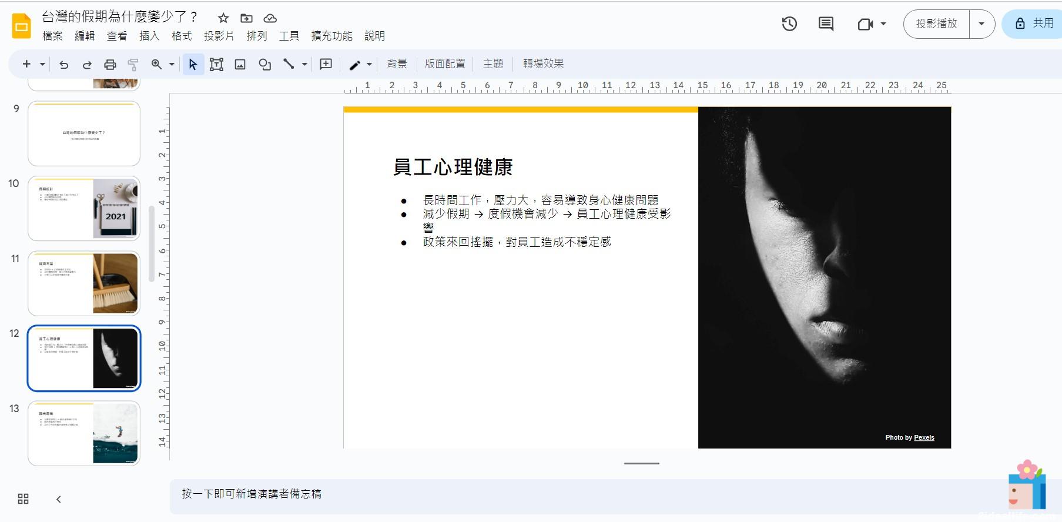Open version history clock icon
Viewport: 1062px width, 522px height.
pos(789,24)
